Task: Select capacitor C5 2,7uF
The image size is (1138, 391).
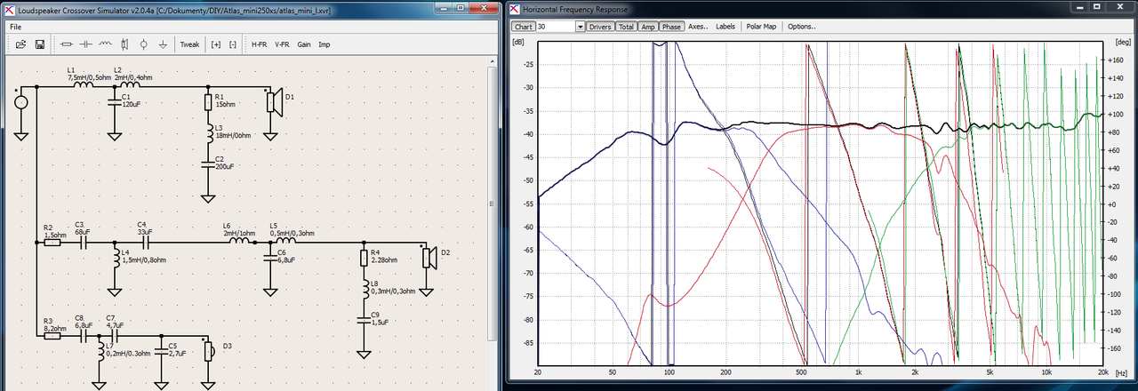Action: coord(161,352)
